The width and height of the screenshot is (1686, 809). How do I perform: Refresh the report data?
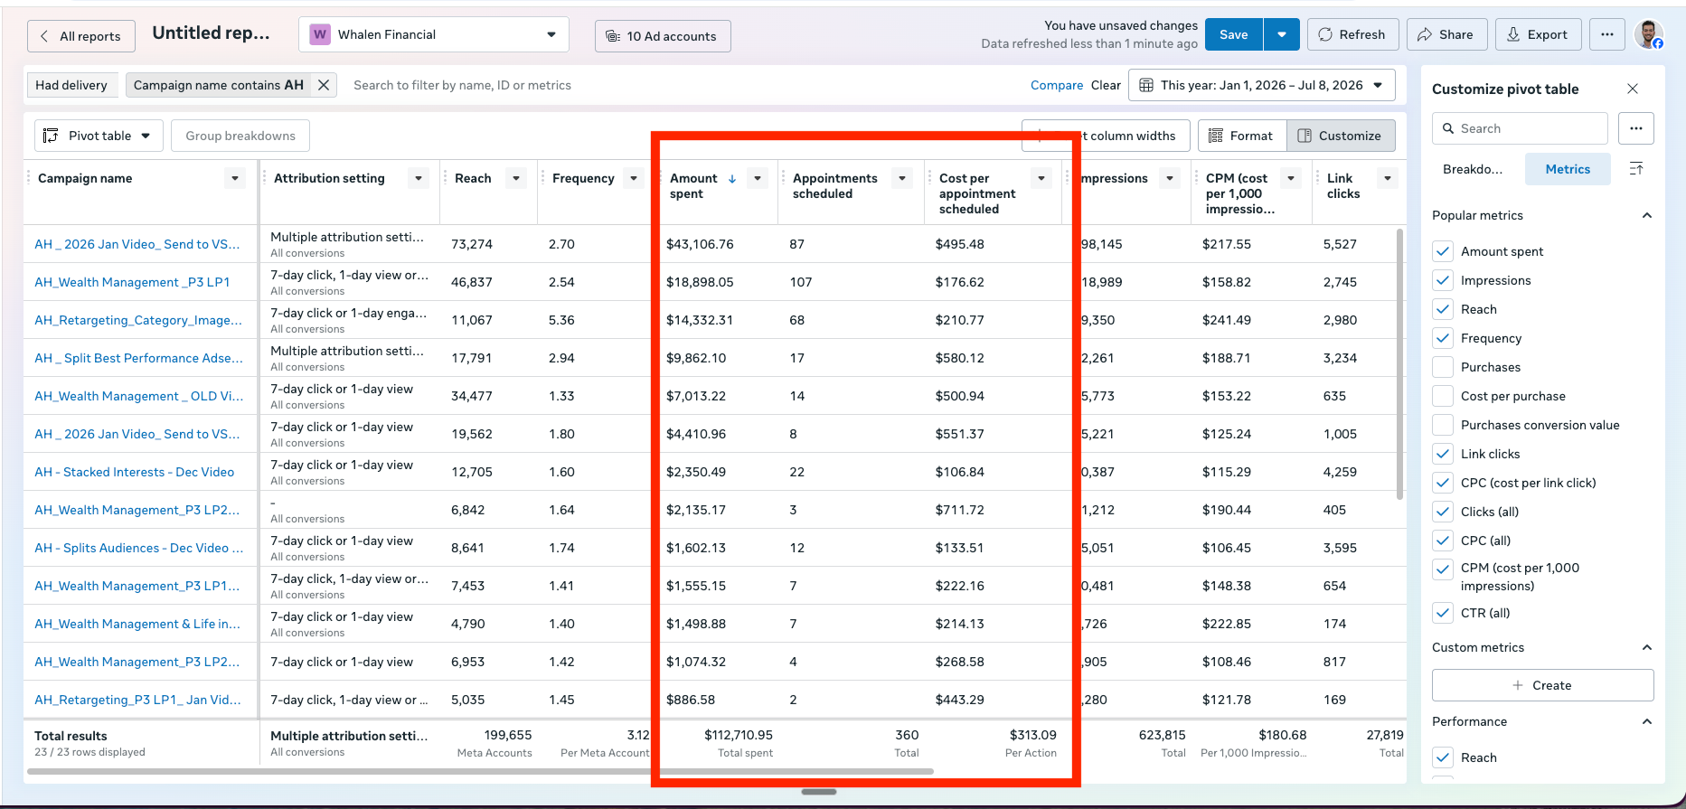tap(1352, 34)
